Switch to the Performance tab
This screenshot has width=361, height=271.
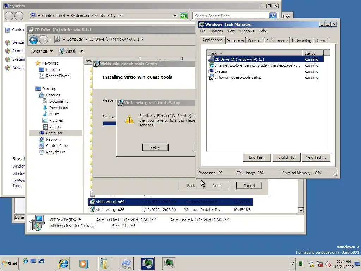coord(277,41)
